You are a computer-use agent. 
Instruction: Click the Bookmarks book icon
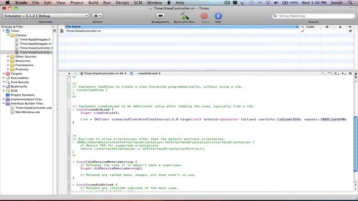(x=8, y=87)
